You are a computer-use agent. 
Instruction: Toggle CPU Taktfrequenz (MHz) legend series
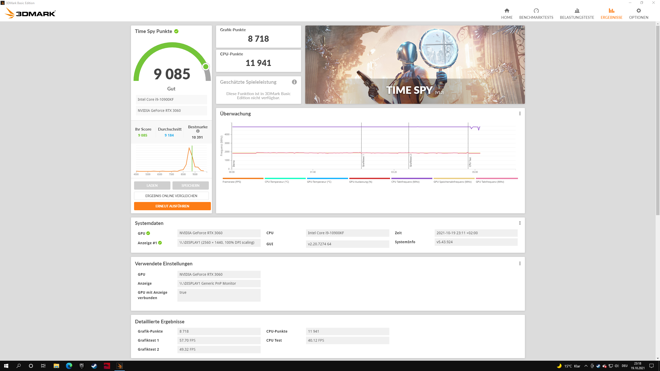(x=405, y=182)
